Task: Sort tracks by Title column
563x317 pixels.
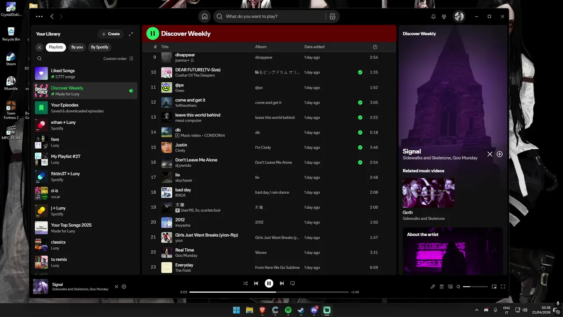Action: click(165, 47)
